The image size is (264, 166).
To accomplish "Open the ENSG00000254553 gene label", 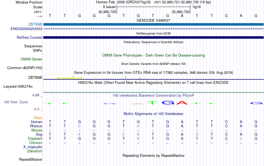I will 26,29.
